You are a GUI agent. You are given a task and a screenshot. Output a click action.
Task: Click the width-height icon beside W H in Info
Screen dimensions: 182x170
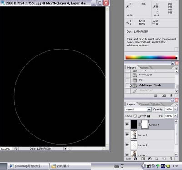pyautogui.click(x=154, y=23)
